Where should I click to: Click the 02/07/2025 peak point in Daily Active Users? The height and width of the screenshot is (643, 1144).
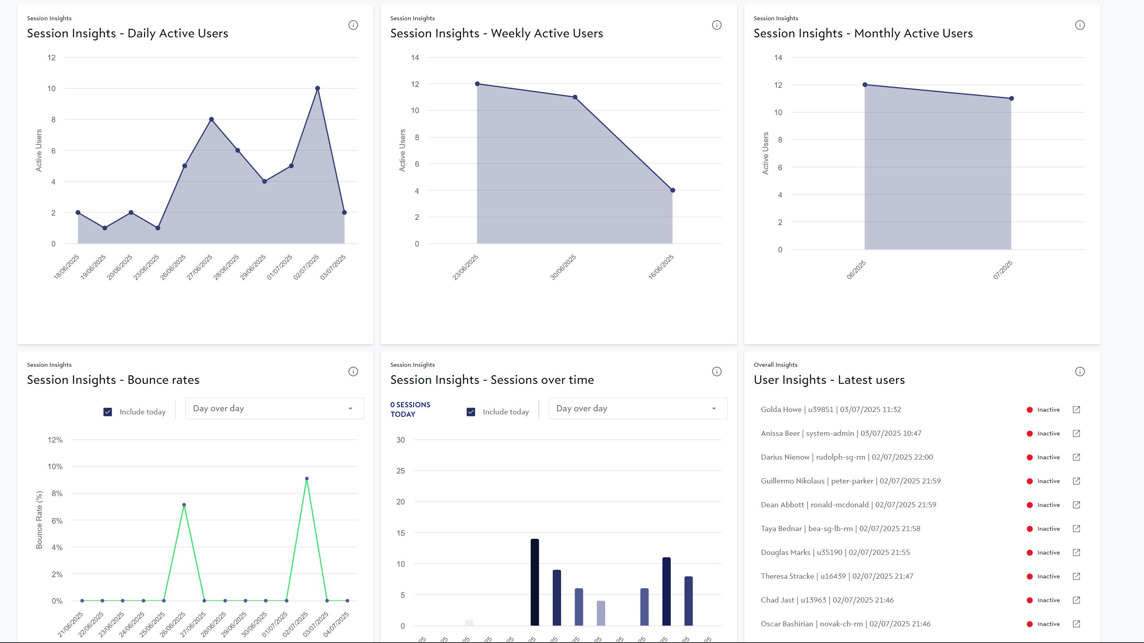click(317, 88)
